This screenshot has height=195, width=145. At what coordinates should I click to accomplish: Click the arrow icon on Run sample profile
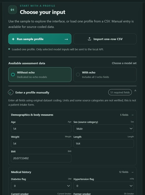click(x=66, y=39)
